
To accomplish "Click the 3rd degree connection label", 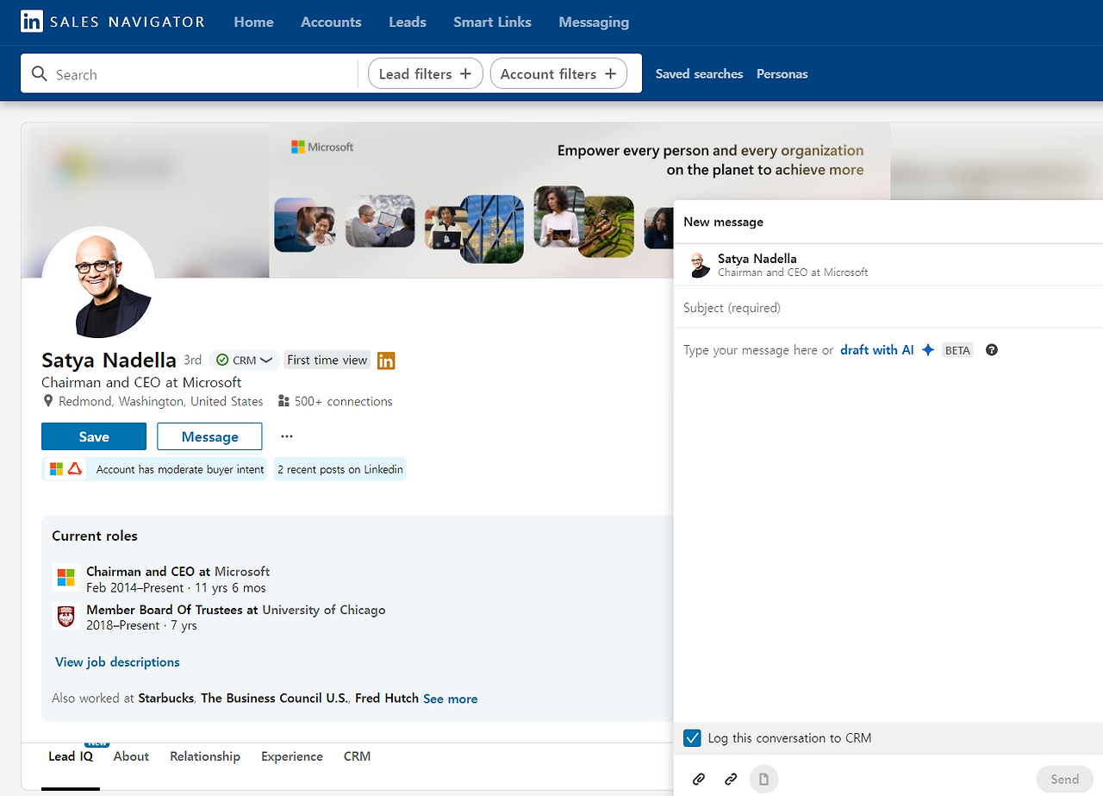I will (192, 360).
